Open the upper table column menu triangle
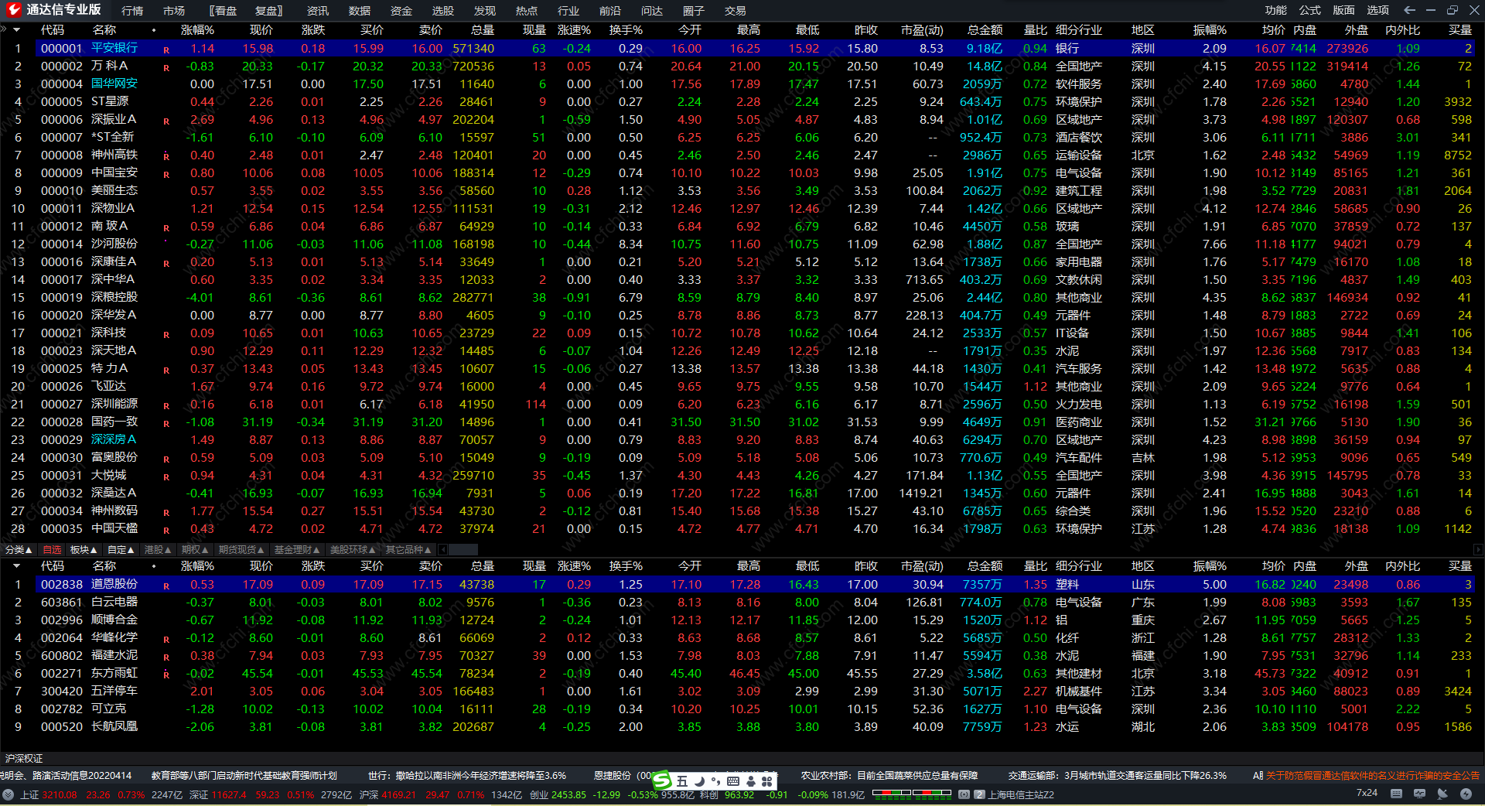Viewport: 1485px width, 806px height. coord(16,29)
